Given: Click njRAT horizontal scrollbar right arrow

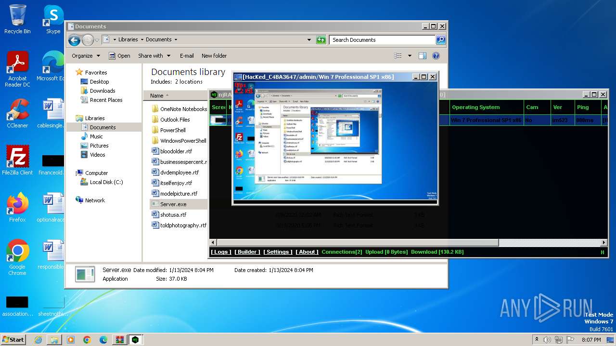Looking at the screenshot, I should pyautogui.click(x=604, y=243).
